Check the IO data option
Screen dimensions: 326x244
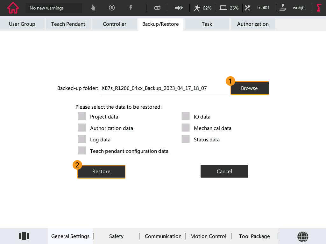point(186,116)
